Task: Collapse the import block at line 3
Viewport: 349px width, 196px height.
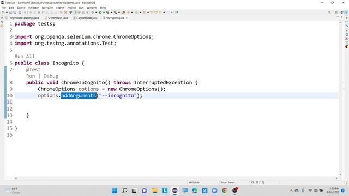Action: coord(13,36)
